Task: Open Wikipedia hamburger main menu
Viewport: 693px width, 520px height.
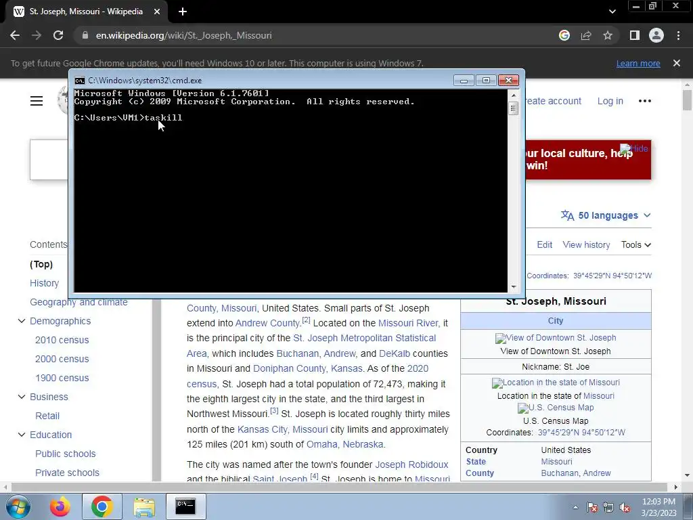Action: pyautogui.click(x=37, y=101)
